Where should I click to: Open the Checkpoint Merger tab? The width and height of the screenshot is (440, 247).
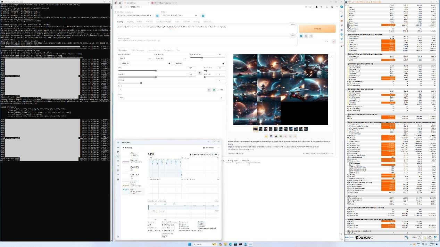pos(163,22)
